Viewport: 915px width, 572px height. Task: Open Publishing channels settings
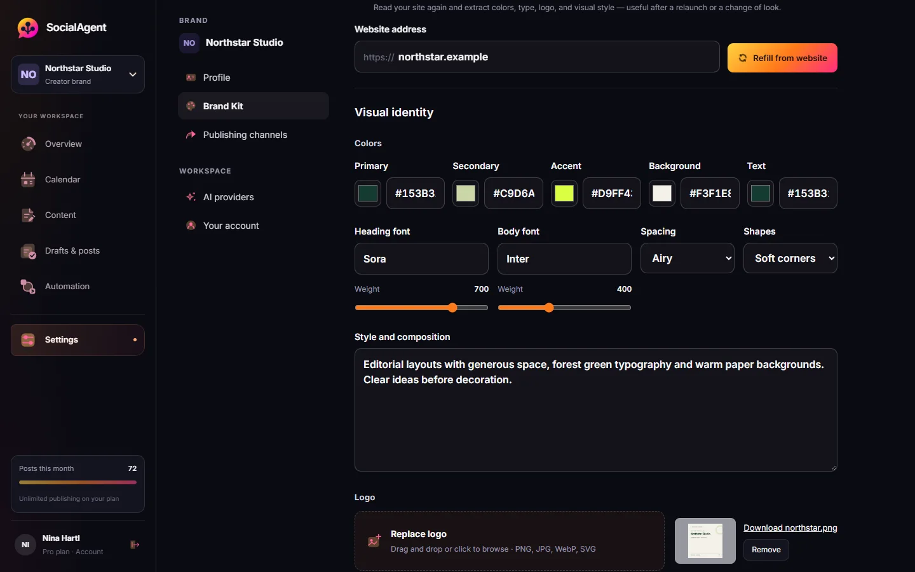pos(254,135)
